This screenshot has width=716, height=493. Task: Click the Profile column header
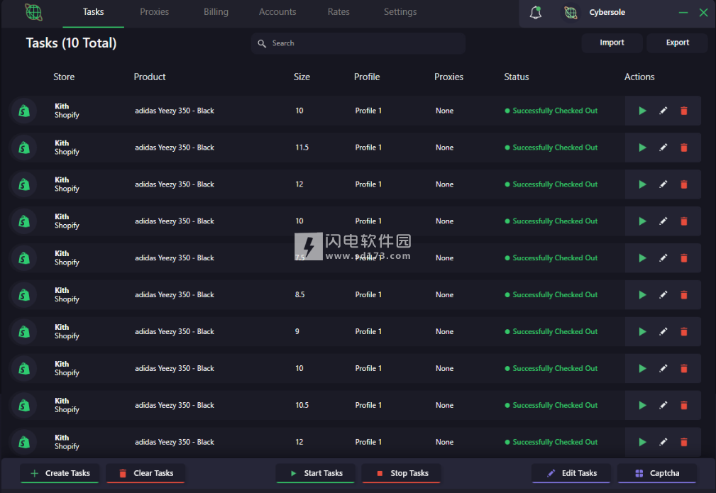coord(367,77)
